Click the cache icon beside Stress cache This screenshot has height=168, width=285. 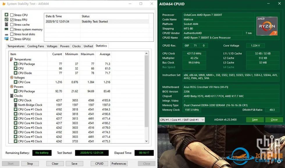tap(6, 24)
